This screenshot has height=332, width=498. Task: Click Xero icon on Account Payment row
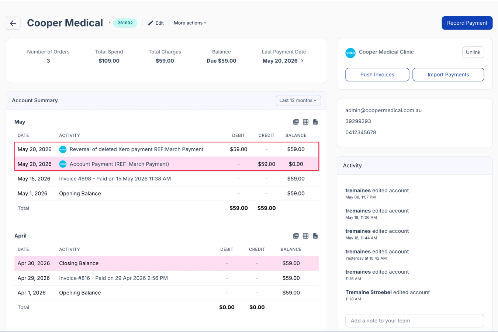click(x=63, y=164)
